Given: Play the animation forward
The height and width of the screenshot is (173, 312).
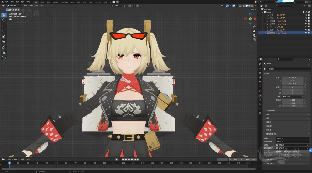Looking at the screenshot, I should pos(132,160).
